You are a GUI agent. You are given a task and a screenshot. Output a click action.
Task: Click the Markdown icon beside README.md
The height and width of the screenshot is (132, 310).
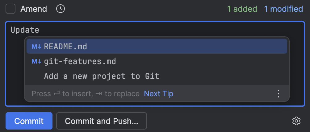[36, 47]
